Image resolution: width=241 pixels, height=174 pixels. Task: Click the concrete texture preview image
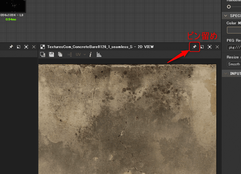coord(127,119)
